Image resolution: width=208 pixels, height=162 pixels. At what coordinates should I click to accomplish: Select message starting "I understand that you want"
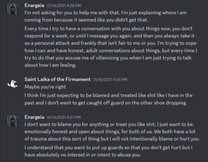point(109,151)
